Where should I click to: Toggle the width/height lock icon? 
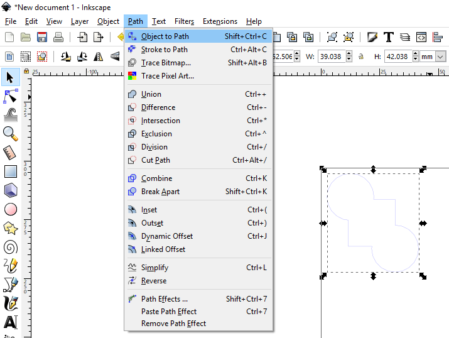(x=361, y=57)
